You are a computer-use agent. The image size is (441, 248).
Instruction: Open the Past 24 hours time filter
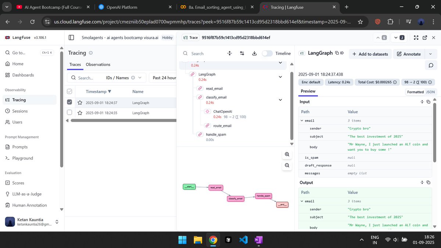pos(164,78)
